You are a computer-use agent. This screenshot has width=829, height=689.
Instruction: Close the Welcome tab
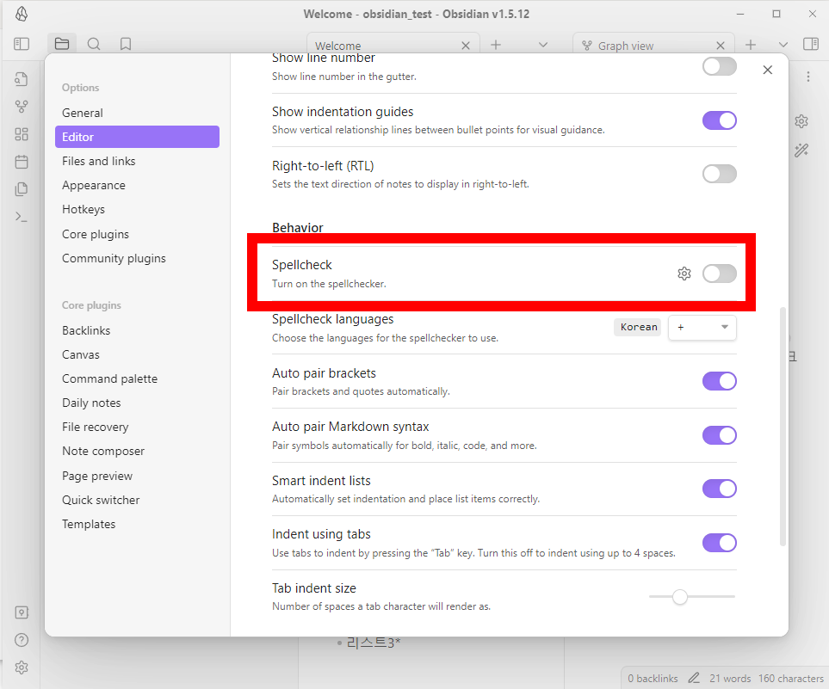point(465,46)
